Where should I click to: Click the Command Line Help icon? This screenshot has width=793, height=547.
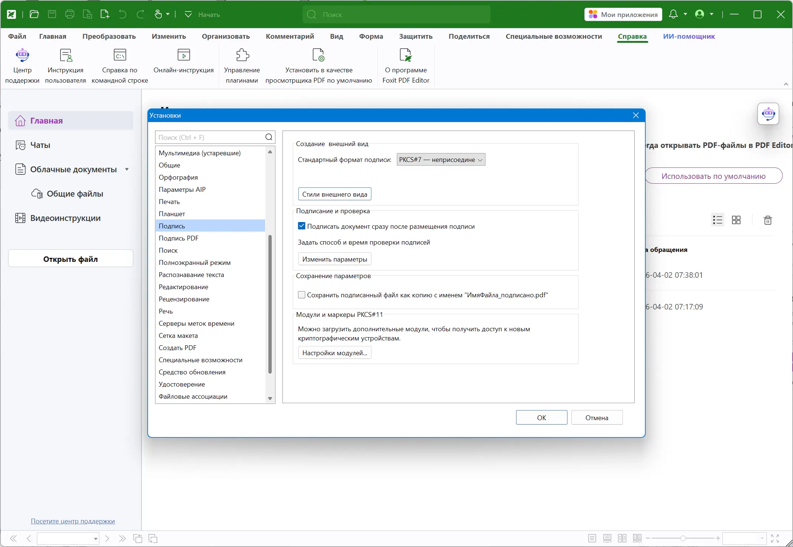tap(120, 55)
